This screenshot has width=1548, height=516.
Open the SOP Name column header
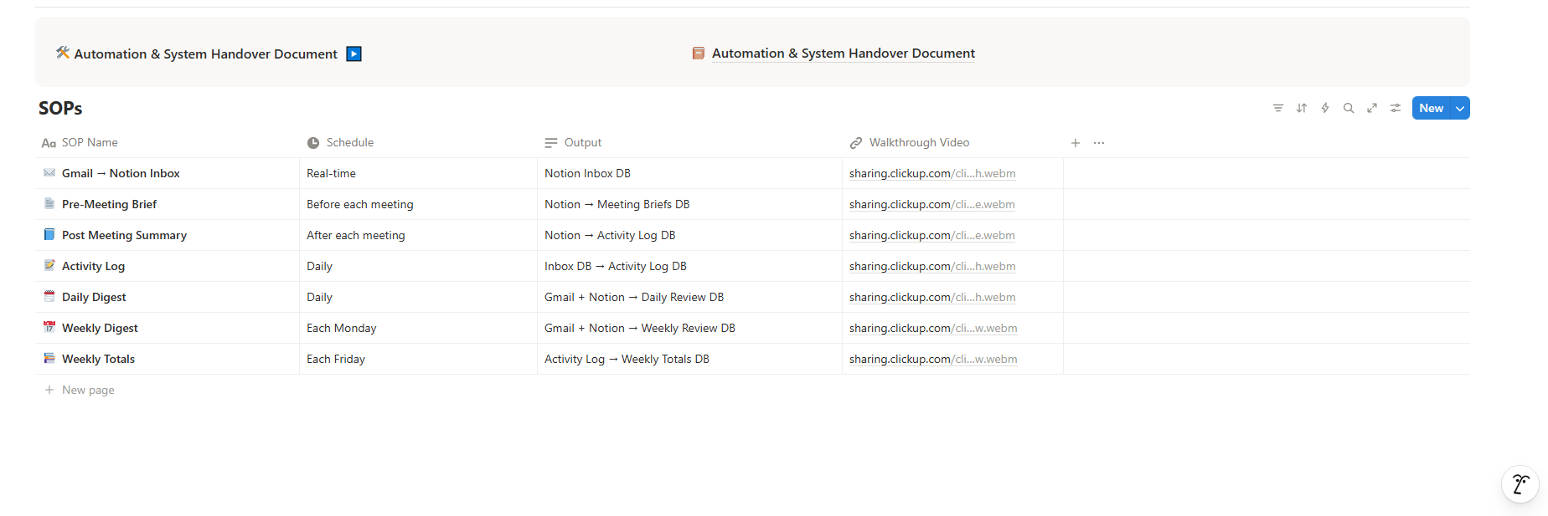(x=168, y=143)
